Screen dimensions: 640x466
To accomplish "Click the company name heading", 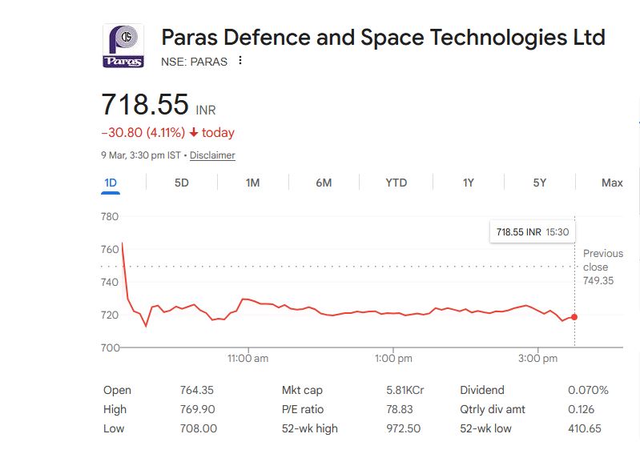I will [383, 38].
